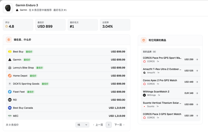Click the Amazfit brand logo
208x133 pixels.
pyautogui.click(x=145, y=73)
